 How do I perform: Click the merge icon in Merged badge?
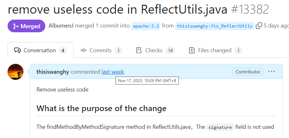tap(16, 26)
